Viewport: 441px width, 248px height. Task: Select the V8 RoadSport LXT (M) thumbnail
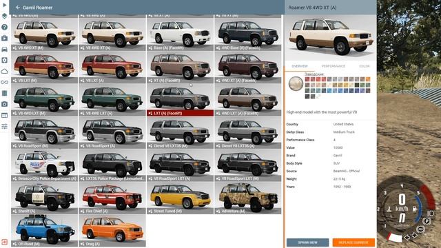pos(248,165)
